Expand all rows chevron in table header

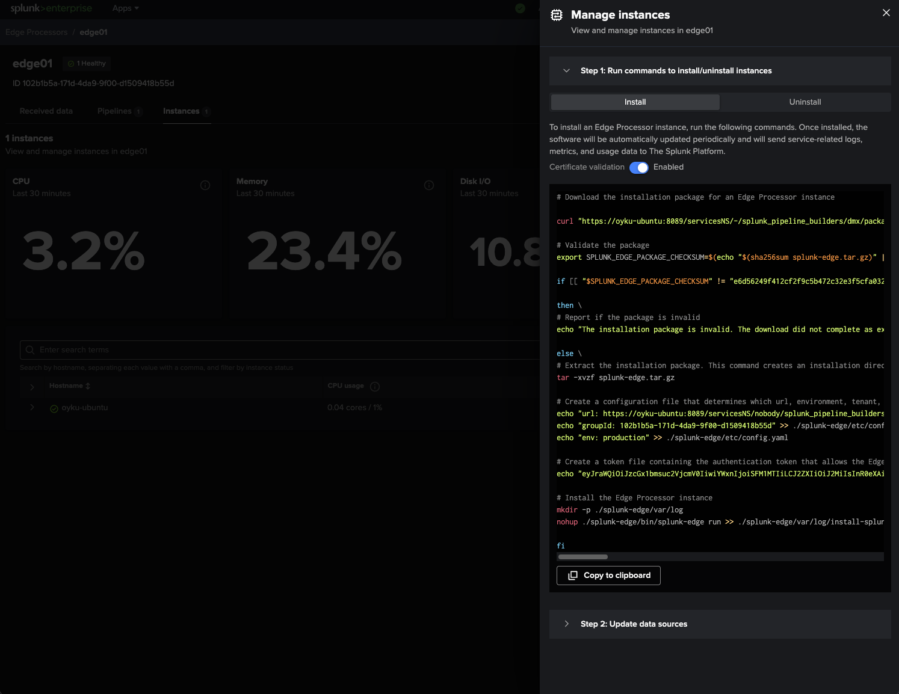pyautogui.click(x=32, y=387)
